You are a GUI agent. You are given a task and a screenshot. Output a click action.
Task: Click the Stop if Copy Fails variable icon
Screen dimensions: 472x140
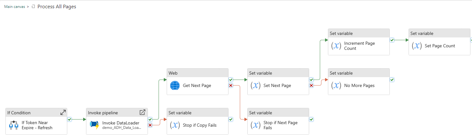click(x=175, y=125)
